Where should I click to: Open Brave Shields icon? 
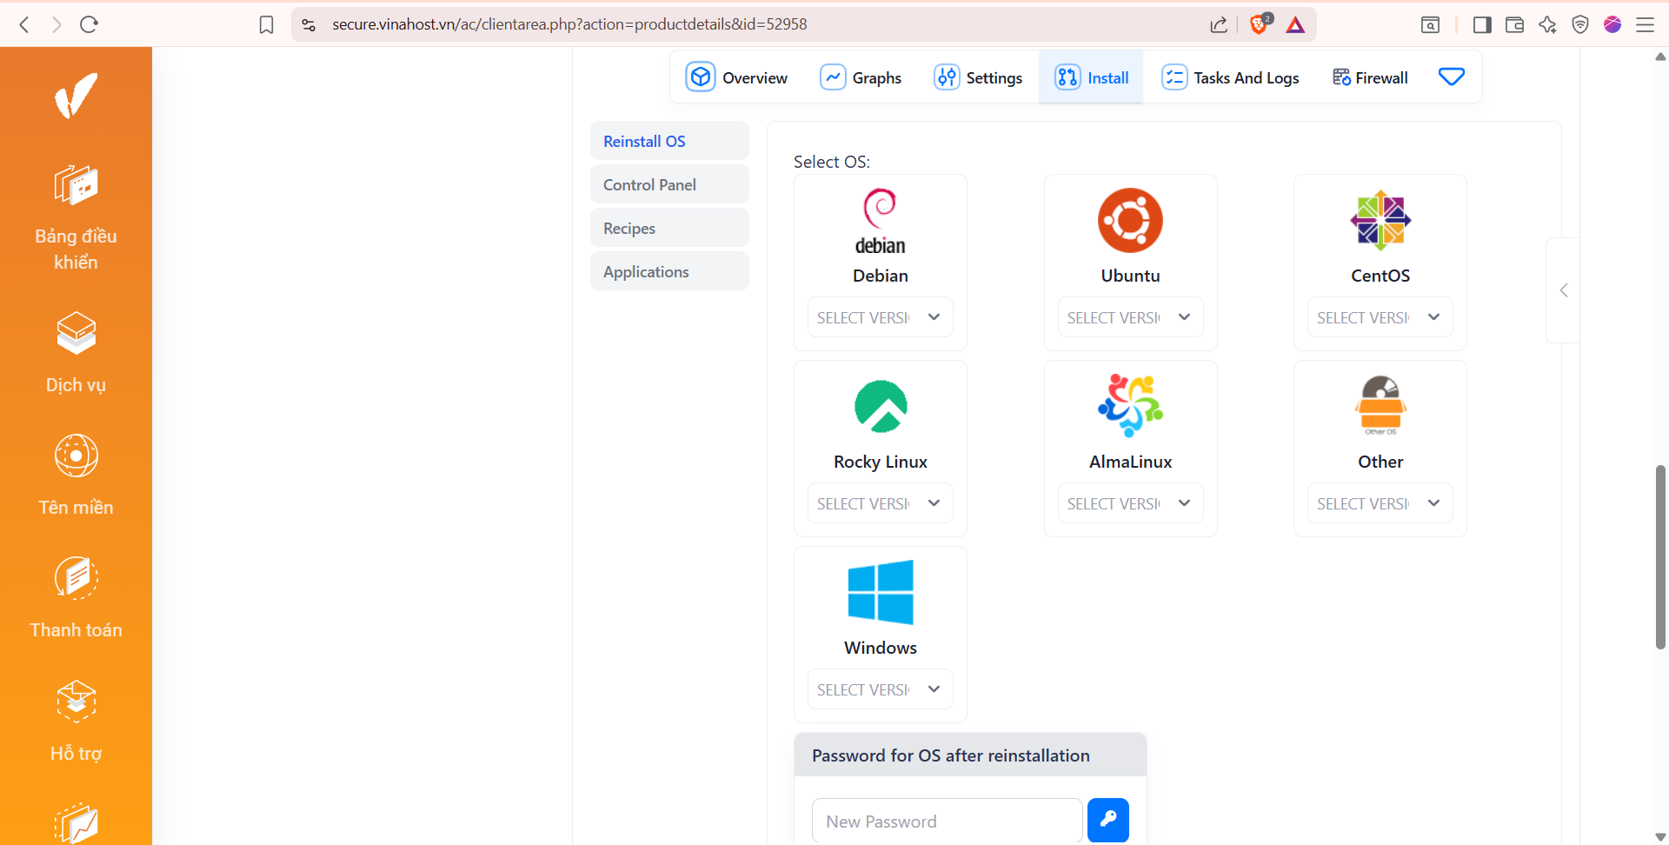tap(1260, 23)
